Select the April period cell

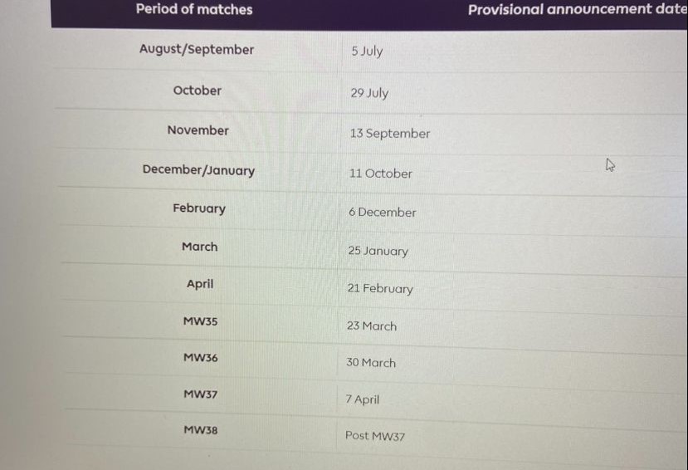point(200,284)
